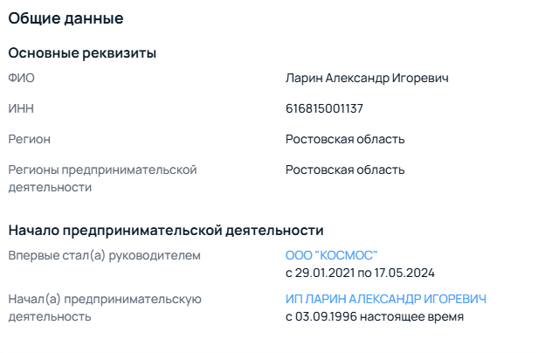Click the Начало предпринимательской деятельности heading
Image resolution: width=545 pixels, height=353 pixels.
click(166, 231)
